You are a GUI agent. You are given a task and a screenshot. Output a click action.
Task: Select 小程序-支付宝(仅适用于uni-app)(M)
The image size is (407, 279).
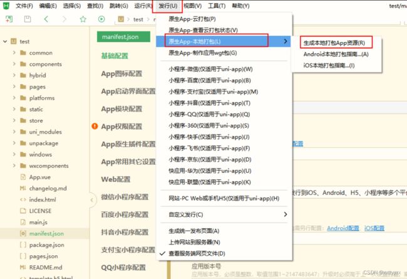pos(214,92)
